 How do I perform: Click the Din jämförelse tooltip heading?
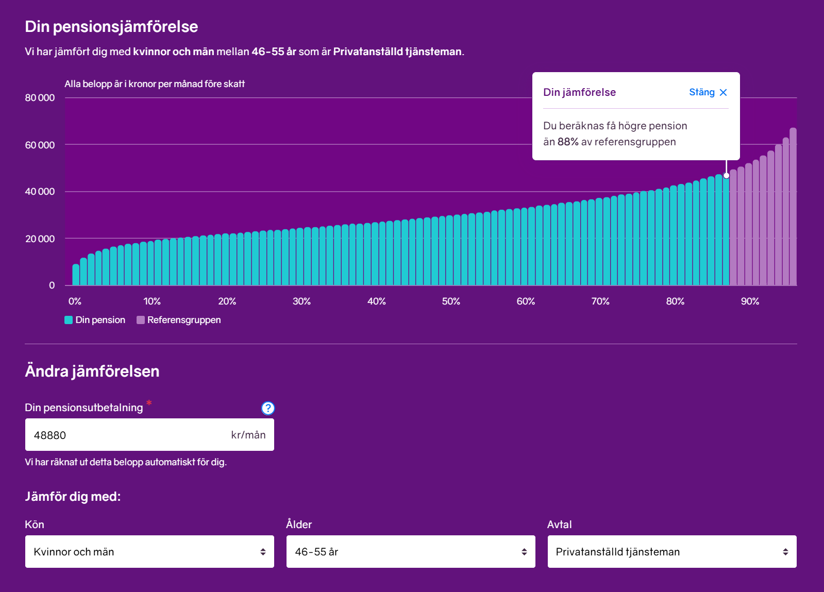pos(579,92)
